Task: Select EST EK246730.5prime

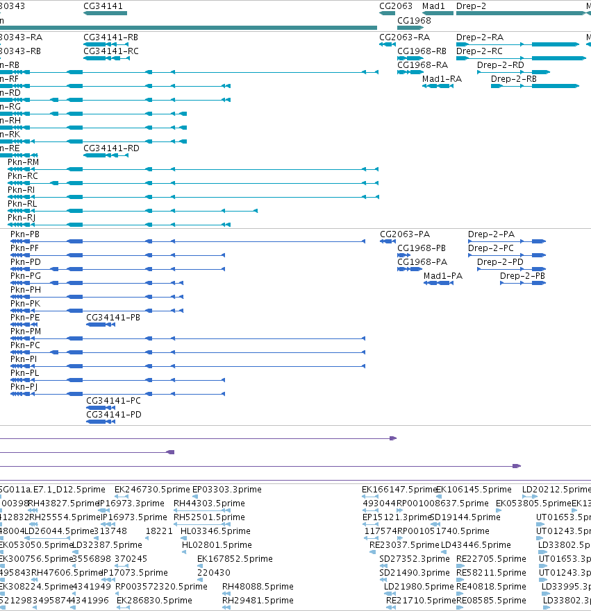Action: [152, 490]
